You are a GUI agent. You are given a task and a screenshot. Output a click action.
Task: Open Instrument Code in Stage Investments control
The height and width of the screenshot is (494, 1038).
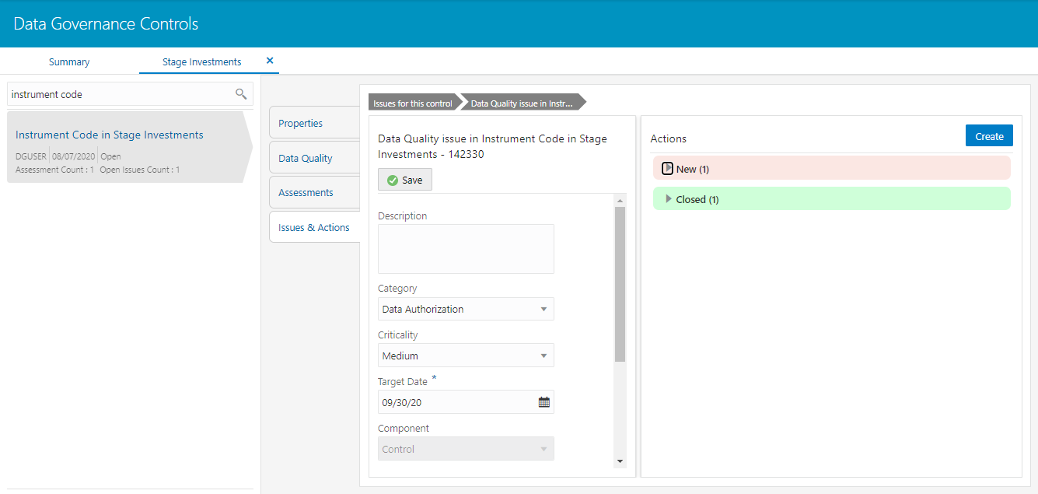[110, 135]
